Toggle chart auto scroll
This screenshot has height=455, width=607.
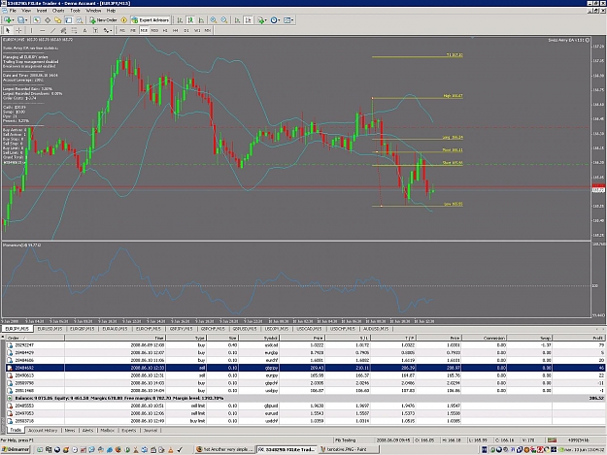[x=237, y=20]
